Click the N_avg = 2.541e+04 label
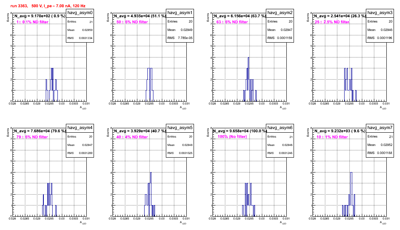Viewport: 400px width, 230px height. [x=339, y=16]
